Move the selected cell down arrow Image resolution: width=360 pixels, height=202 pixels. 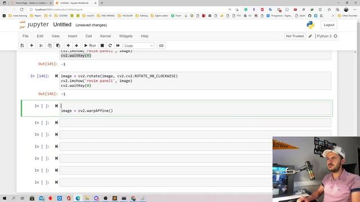[x=76, y=45]
